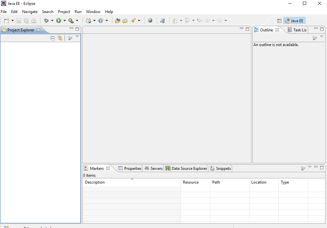The height and width of the screenshot is (228, 327).
Task: Open the Previous Annotation dropdown arrow
Action: point(193,21)
